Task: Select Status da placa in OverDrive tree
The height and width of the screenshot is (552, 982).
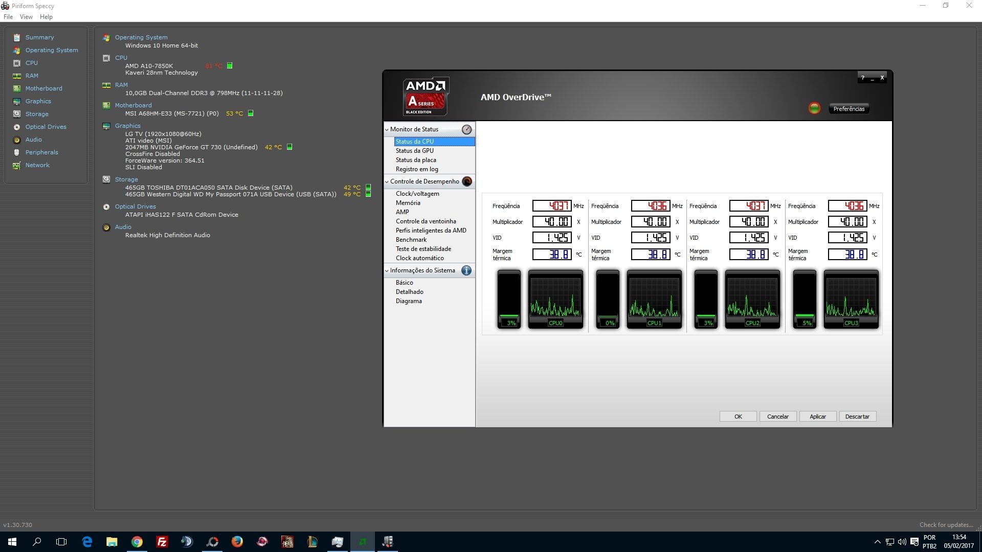Action: (416, 160)
